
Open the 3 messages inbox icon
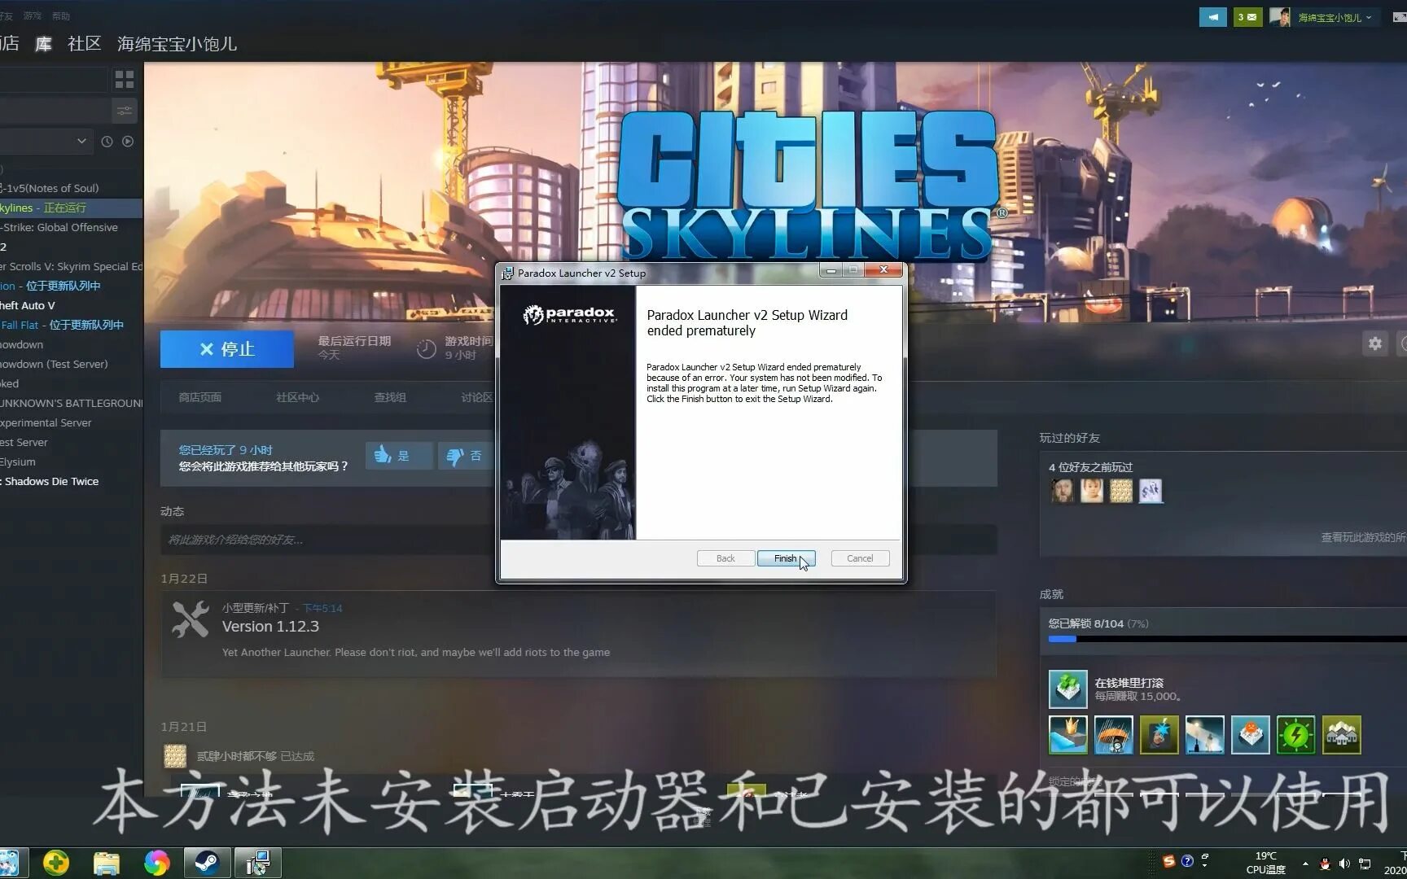coord(1247,17)
